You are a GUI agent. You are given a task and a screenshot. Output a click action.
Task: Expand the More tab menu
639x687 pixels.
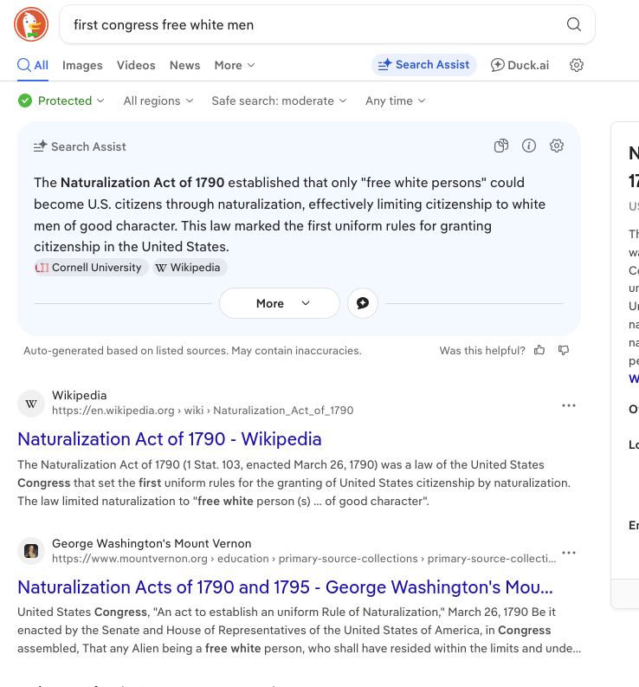pos(235,65)
